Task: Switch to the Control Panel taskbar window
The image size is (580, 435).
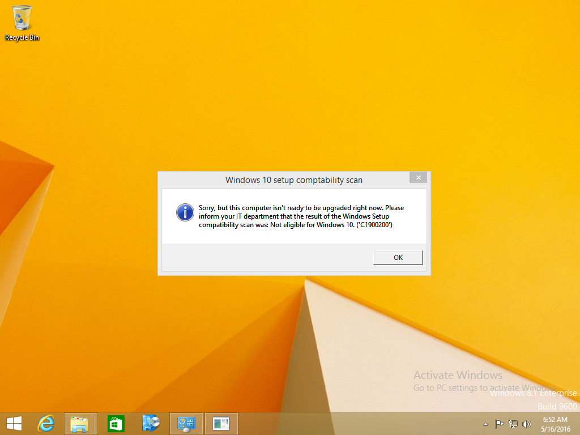Action: pyautogui.click(x=186, y=424)
